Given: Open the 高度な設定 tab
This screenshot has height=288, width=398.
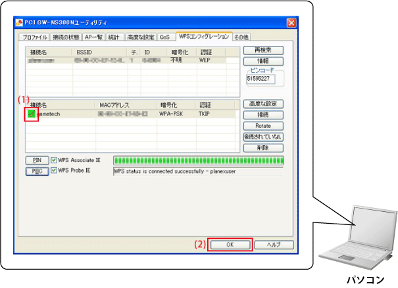Looking at the screenshot, I should [x=140, y=37].
